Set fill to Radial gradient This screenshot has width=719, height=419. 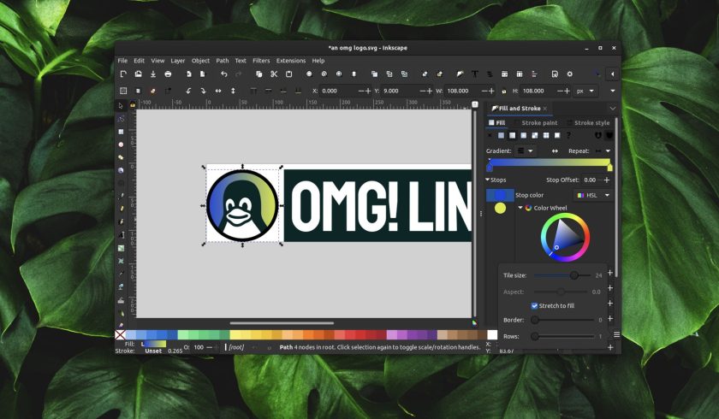click(x=523, y=135)
